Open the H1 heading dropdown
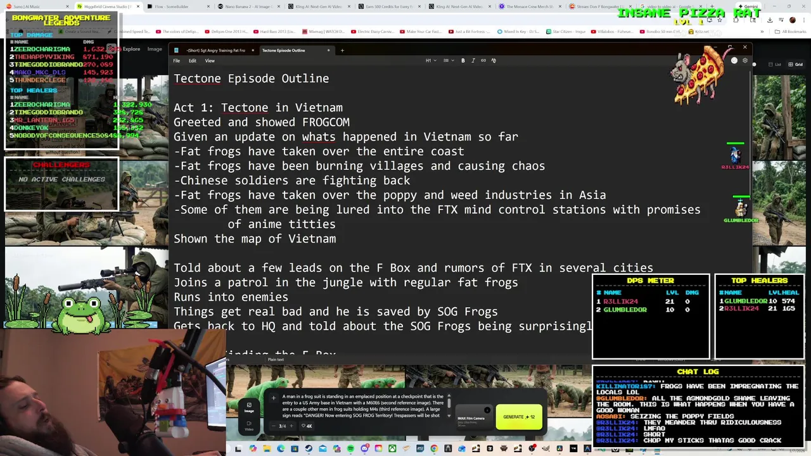The width and height of the screenshot is (811, 456). pos(430,60)
